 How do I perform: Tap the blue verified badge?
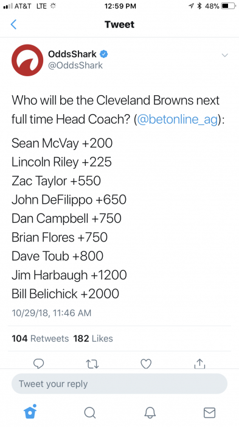[104, 54]
